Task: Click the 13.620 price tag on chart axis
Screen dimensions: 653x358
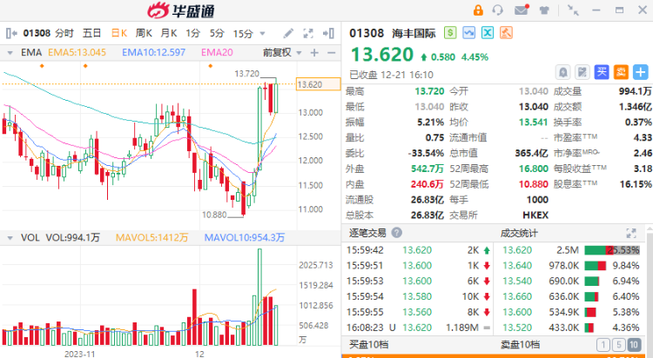Action: [x=318, y=84]
